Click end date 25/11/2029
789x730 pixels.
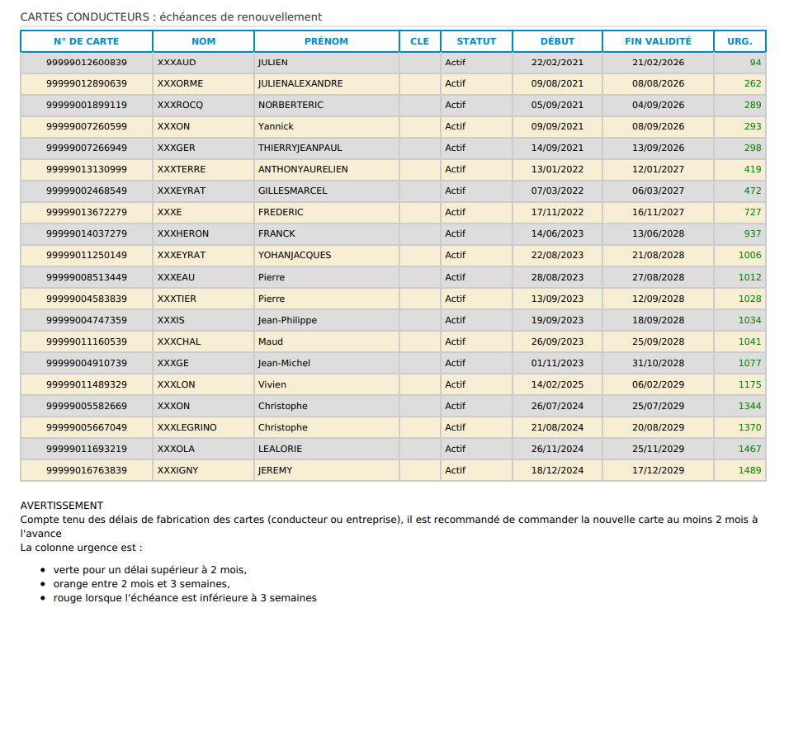[x=658, y=449]
